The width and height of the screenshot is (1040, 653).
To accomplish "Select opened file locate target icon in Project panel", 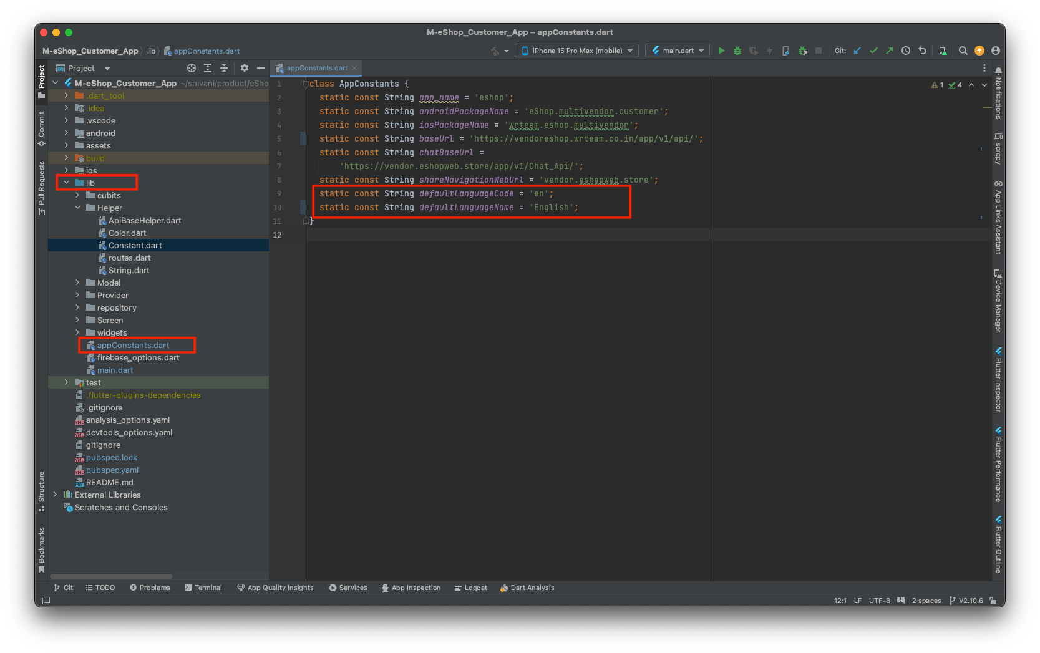I will pos(192,68).
